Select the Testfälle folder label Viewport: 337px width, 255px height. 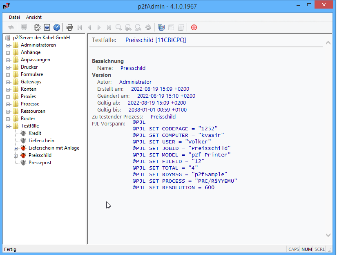(x=30, y=126)
